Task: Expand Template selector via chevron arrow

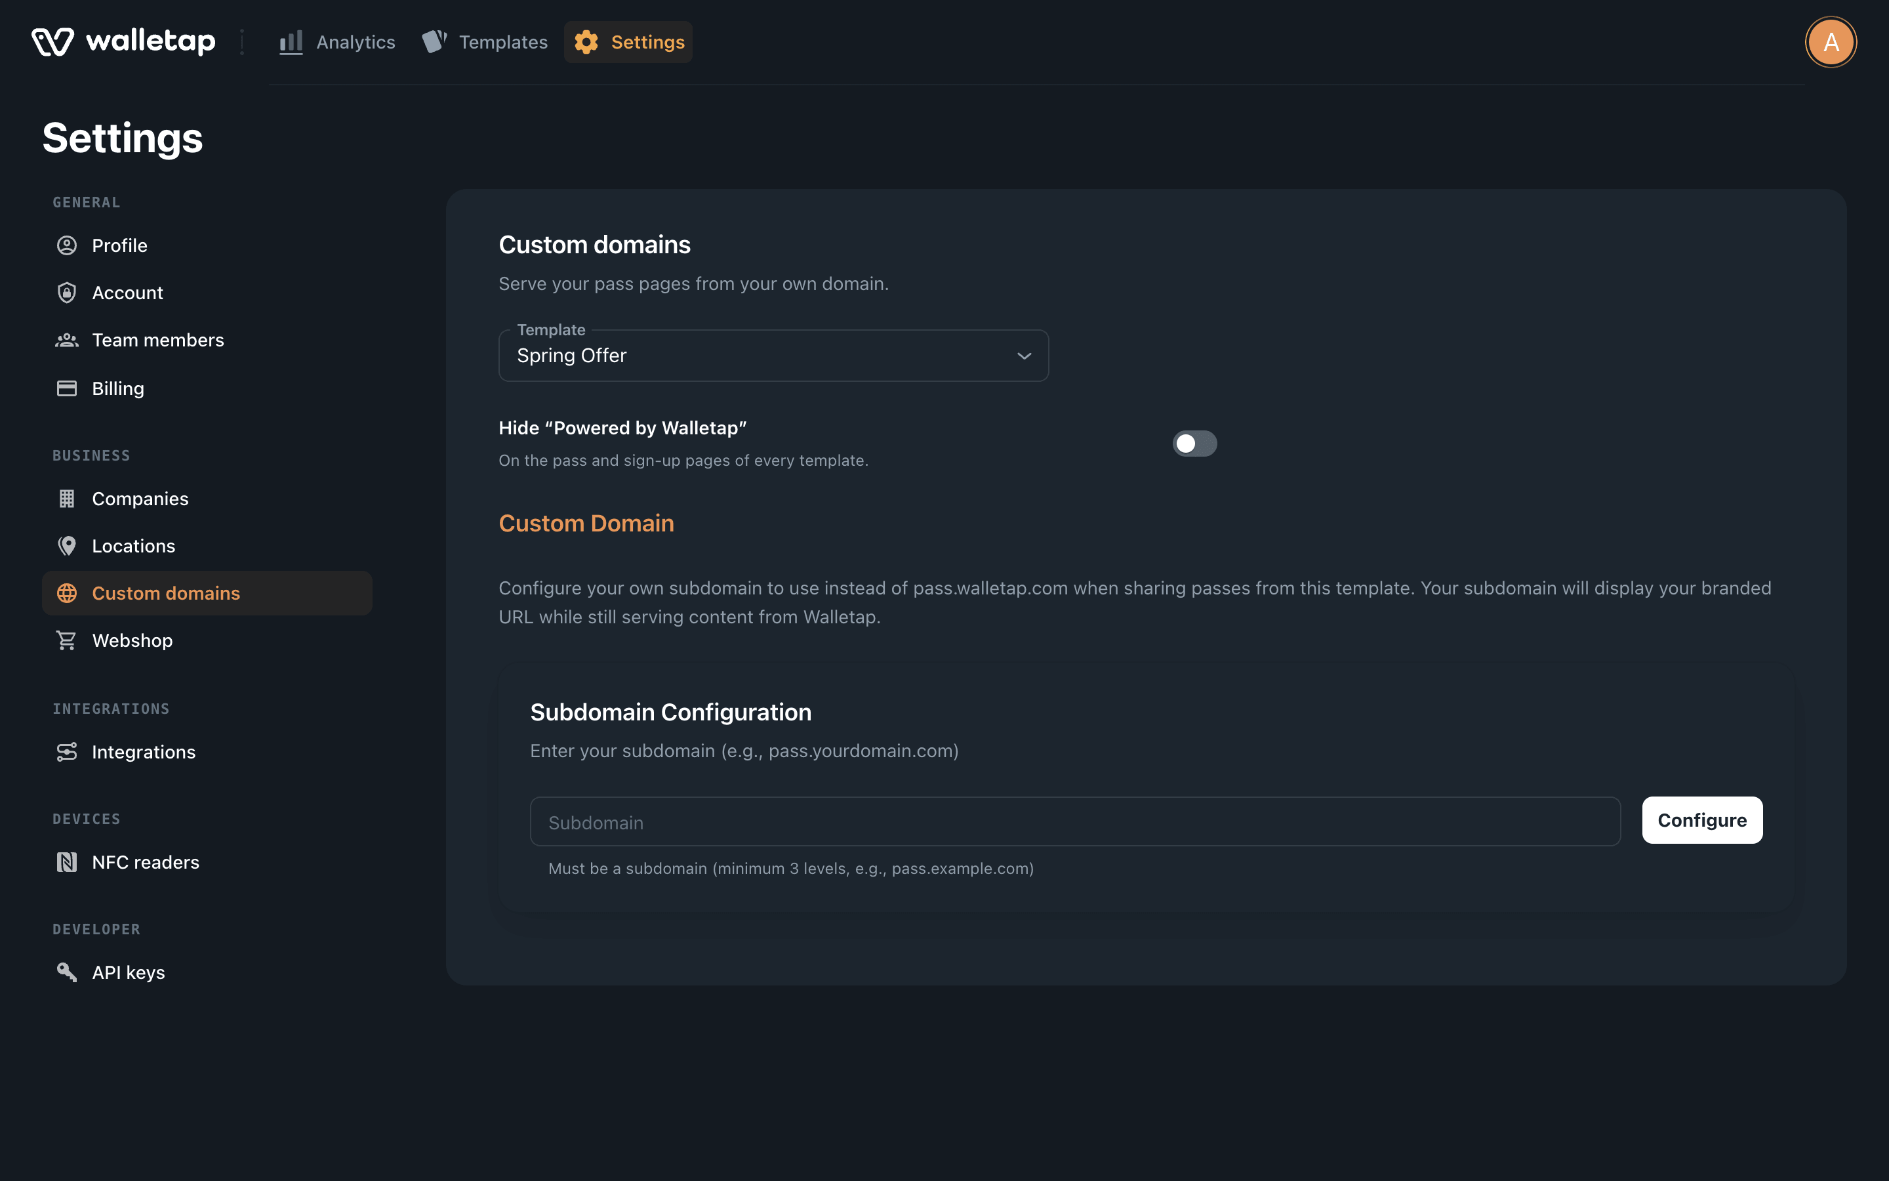Action: tap(1024, 356)
